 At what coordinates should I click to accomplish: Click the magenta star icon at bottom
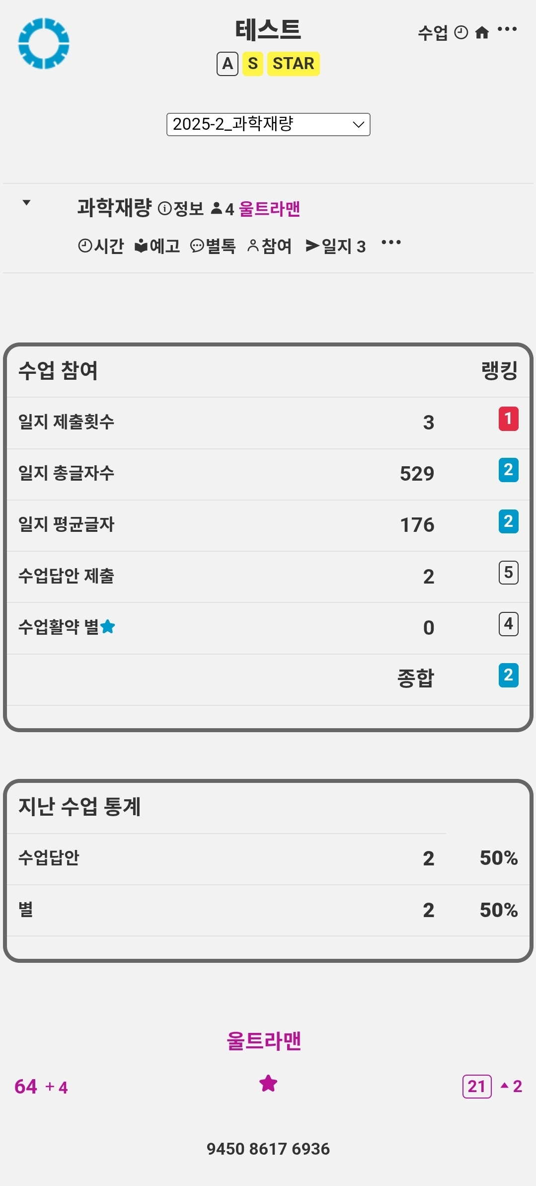268,1083
